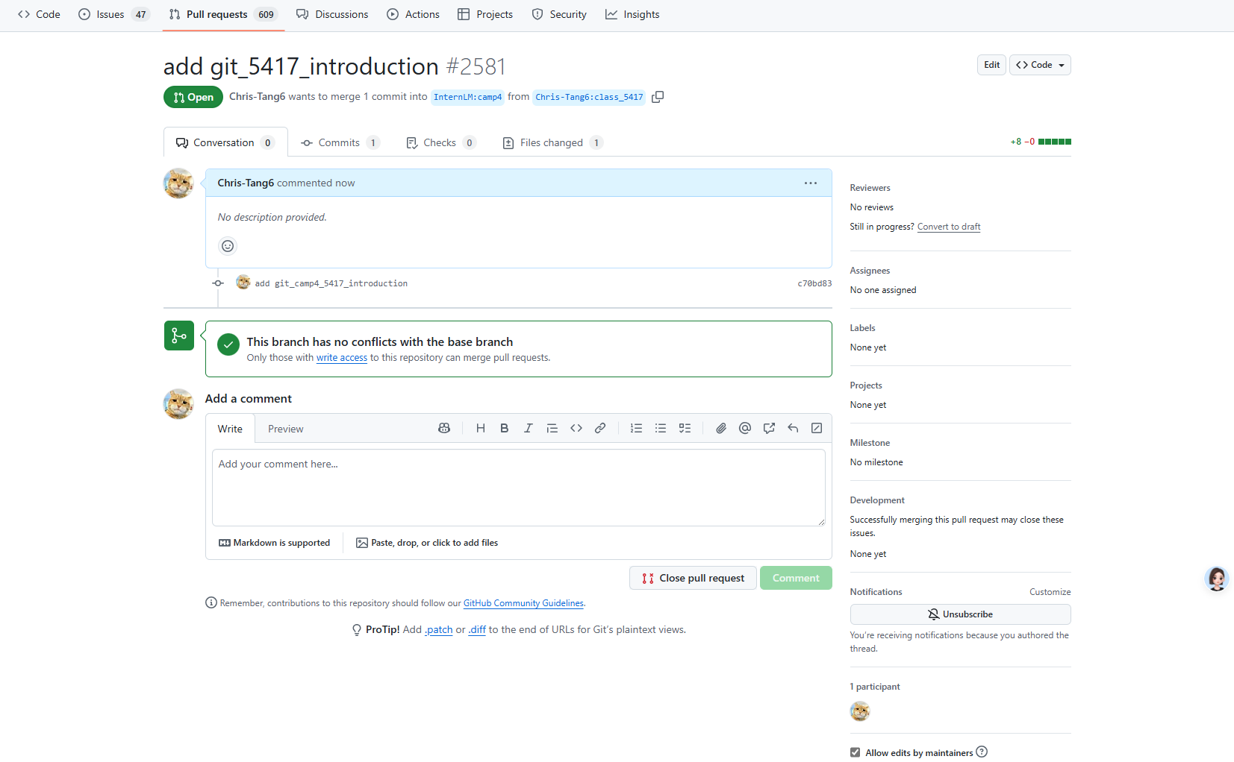Insert a saved reply icon
This screenshot has width=1234, height=762.
tap(793, 428)
